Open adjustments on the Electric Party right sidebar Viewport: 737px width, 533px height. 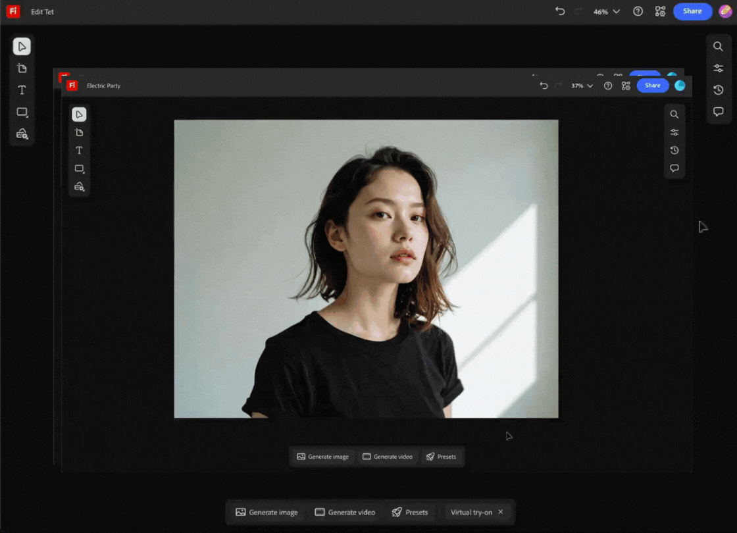674,132
